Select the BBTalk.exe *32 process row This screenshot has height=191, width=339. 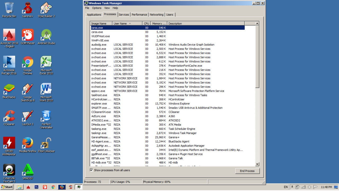(167, 158)
